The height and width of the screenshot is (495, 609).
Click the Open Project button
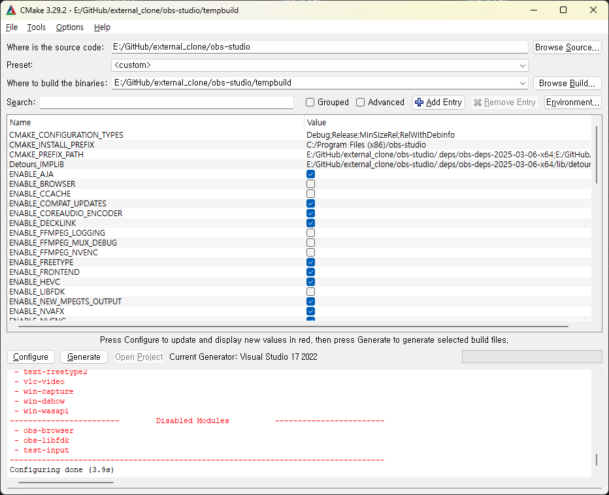point(139,357)
